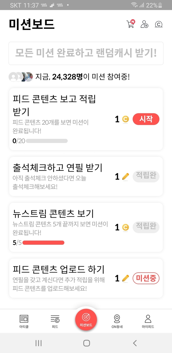The image size is (172, 353).
Task: Open Android recent apps button
Action: [x=38, y=343]
